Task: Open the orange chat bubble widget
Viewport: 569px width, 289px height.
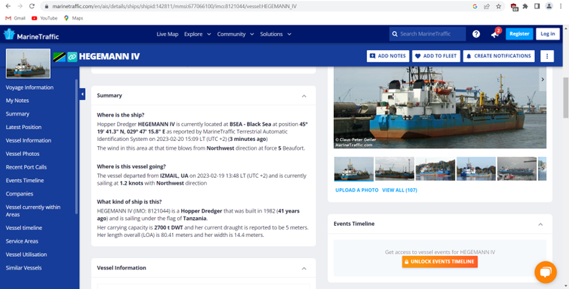Action: point(545,272)
